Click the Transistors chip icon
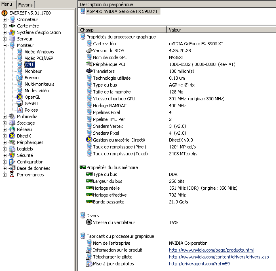 click(x=89, y=71)
